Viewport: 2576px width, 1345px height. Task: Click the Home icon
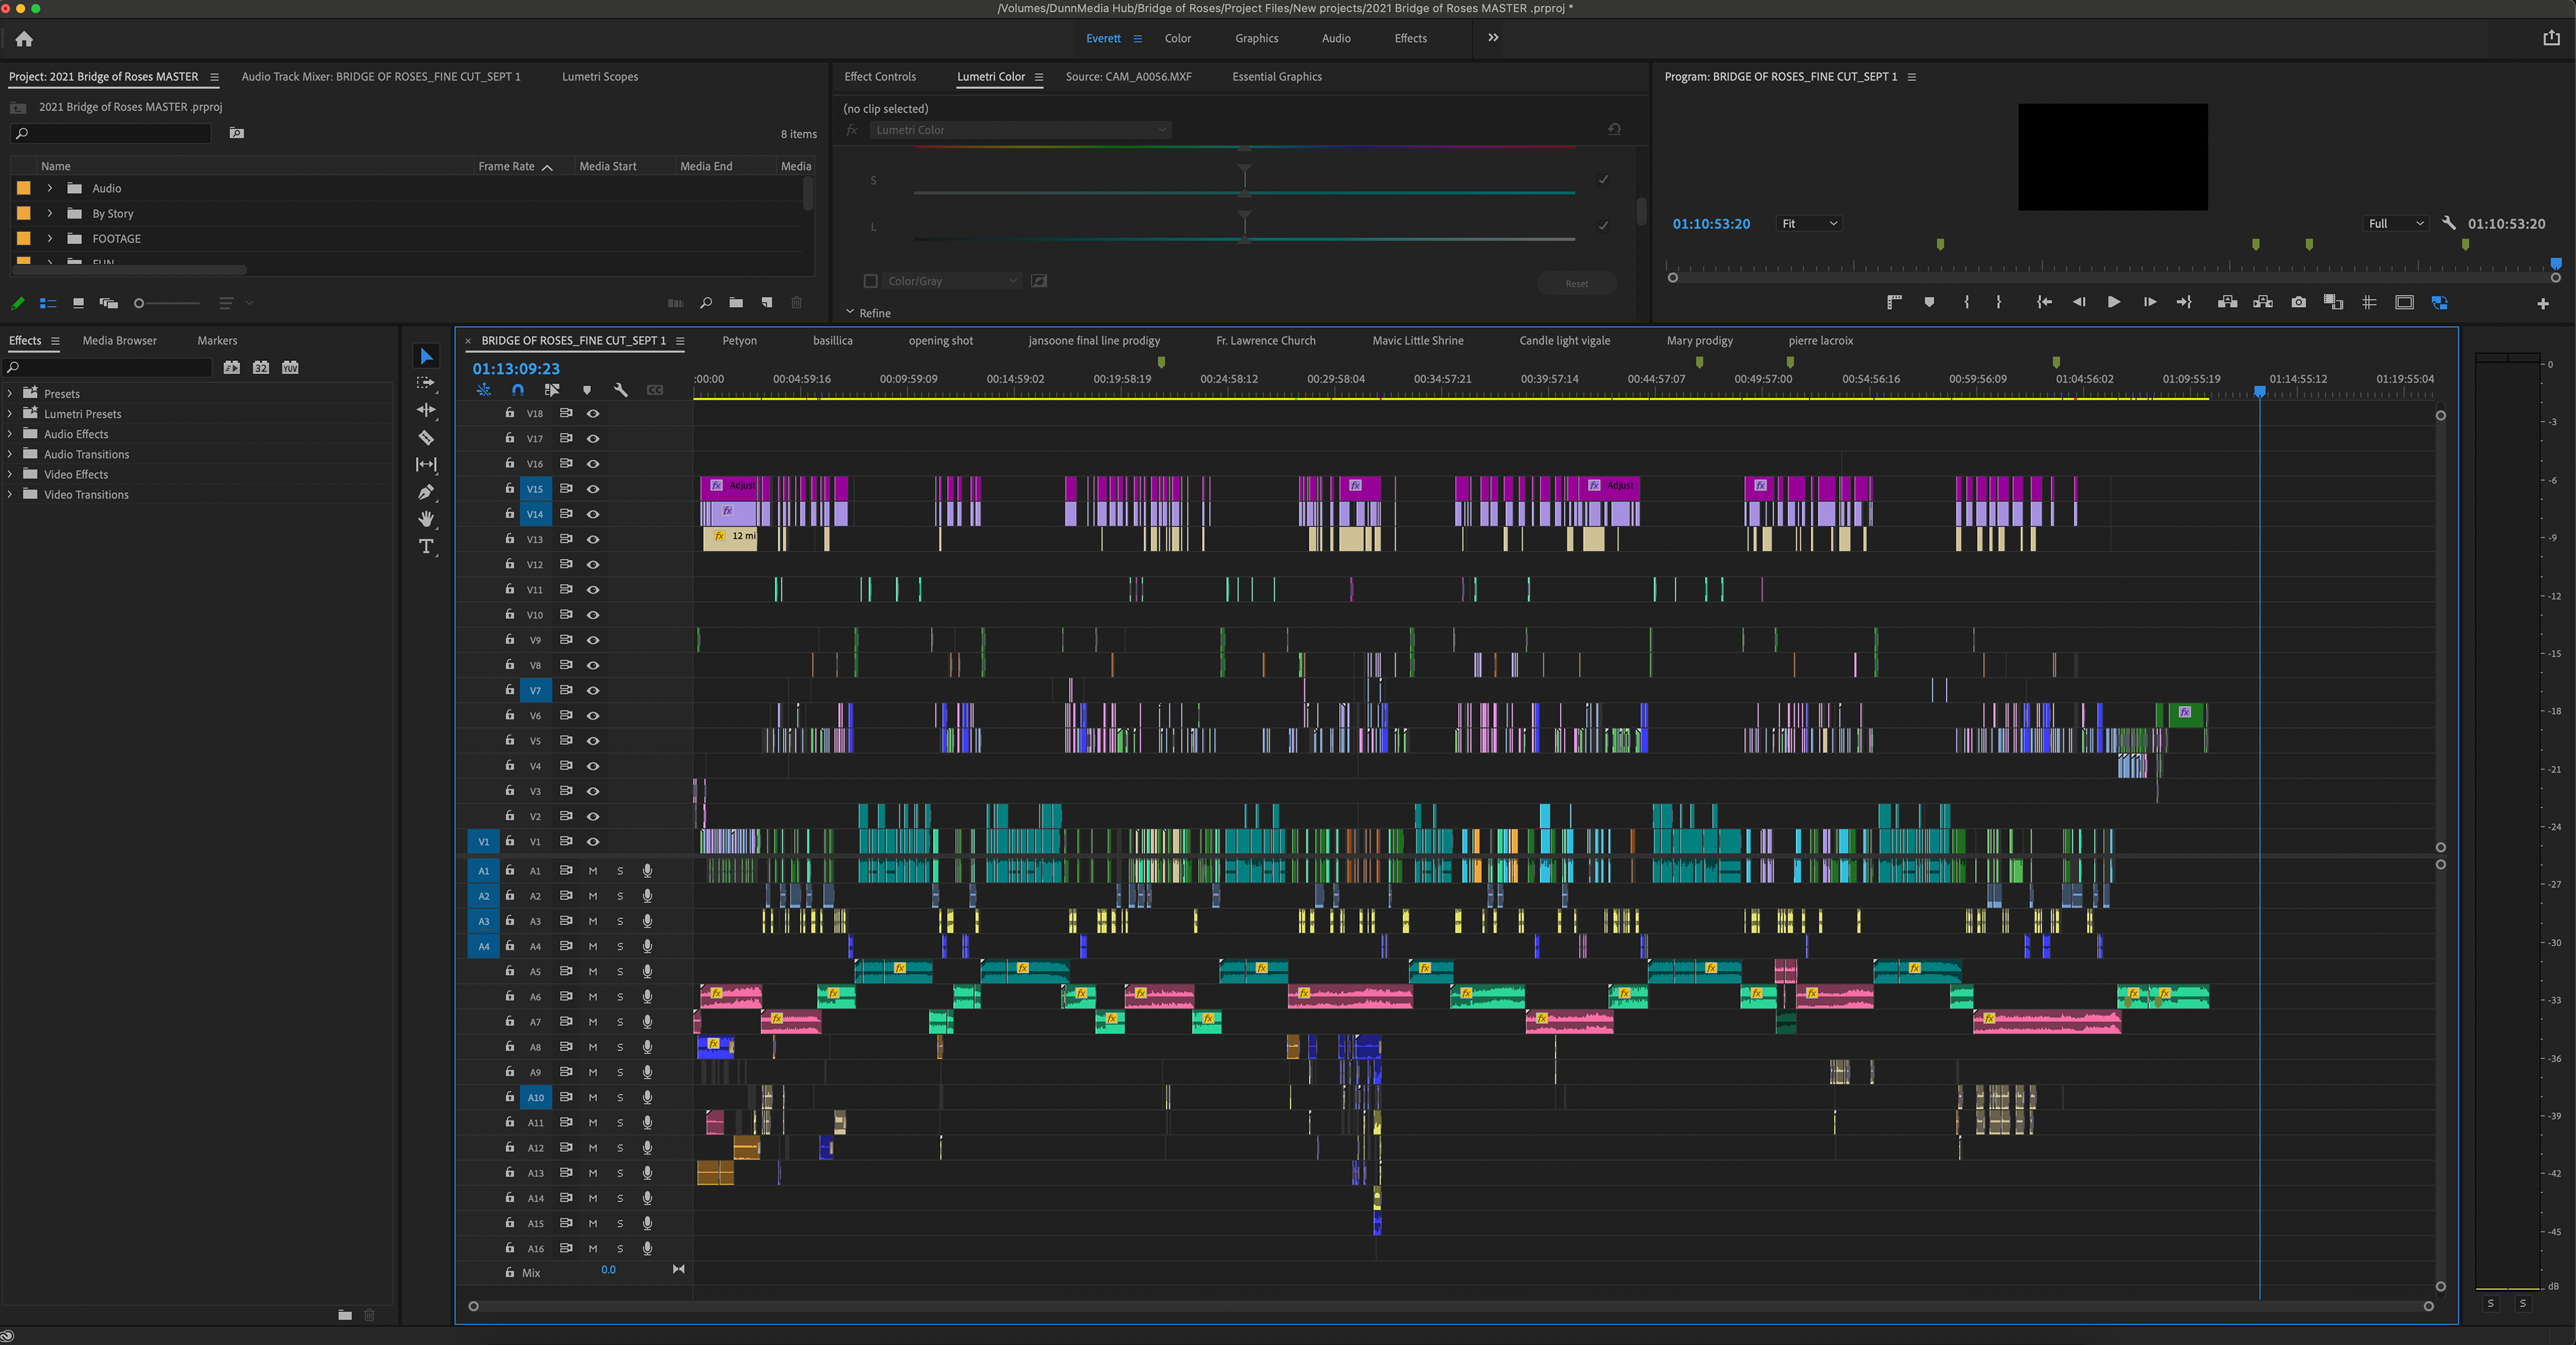coord(24,39)
